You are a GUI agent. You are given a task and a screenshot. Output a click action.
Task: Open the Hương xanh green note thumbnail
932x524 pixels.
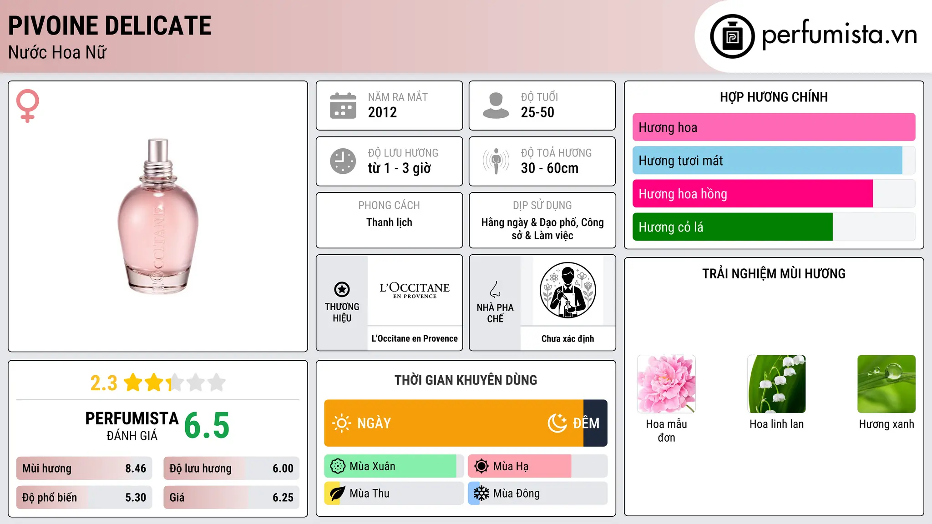[886, 384]
